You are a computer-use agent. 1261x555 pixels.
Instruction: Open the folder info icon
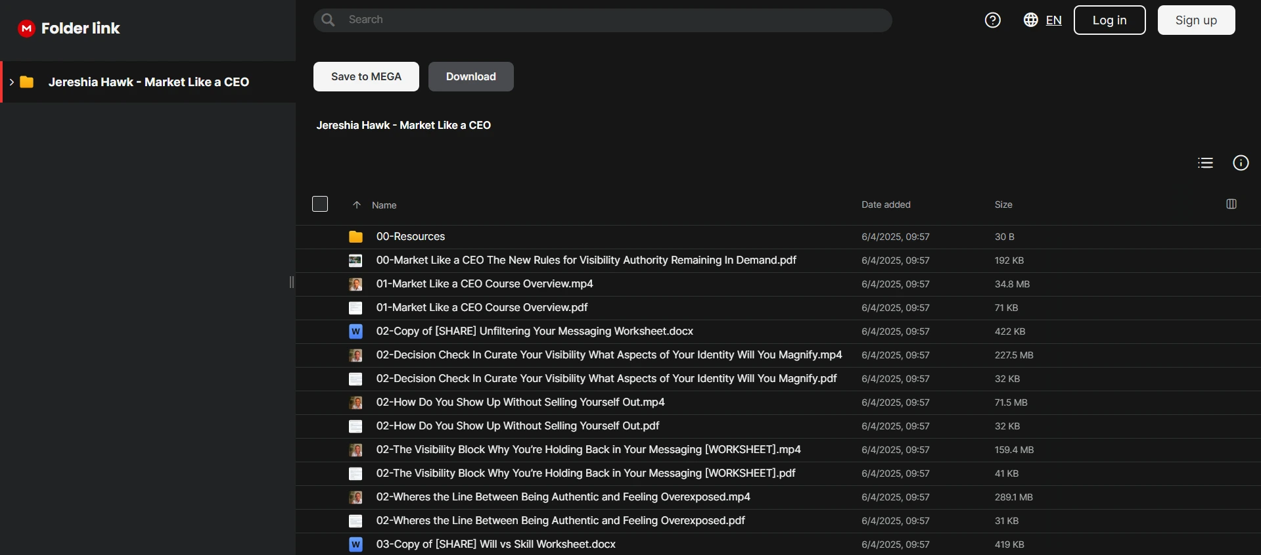(x=1241, y=163)
